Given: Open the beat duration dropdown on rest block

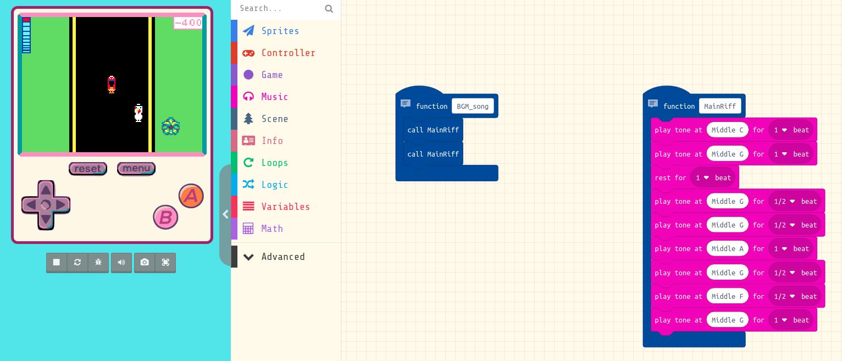Looking at the screenshot, I should (713, 177).
